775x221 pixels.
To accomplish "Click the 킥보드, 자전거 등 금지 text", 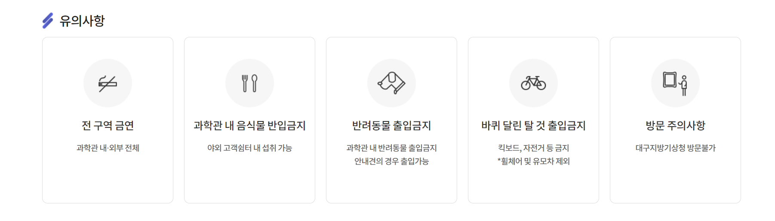I will pos(533,148).
